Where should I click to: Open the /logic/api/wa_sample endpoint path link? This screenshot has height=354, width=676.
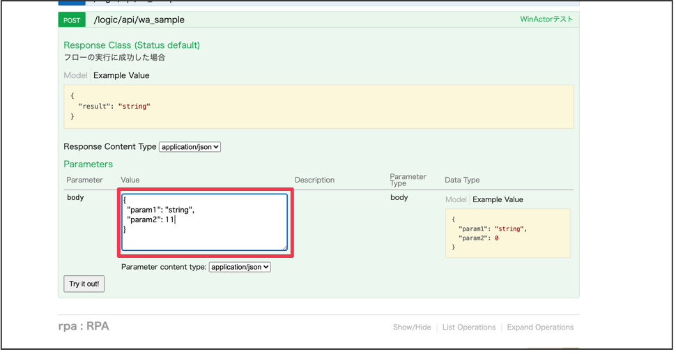click(x=139, y=20)
